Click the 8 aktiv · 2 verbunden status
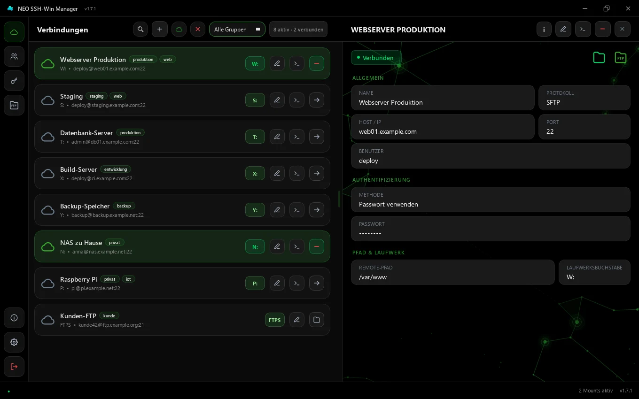 coord(298,29)
